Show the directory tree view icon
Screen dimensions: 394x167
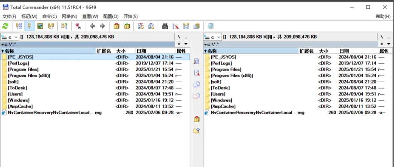[x=51, y=26]
